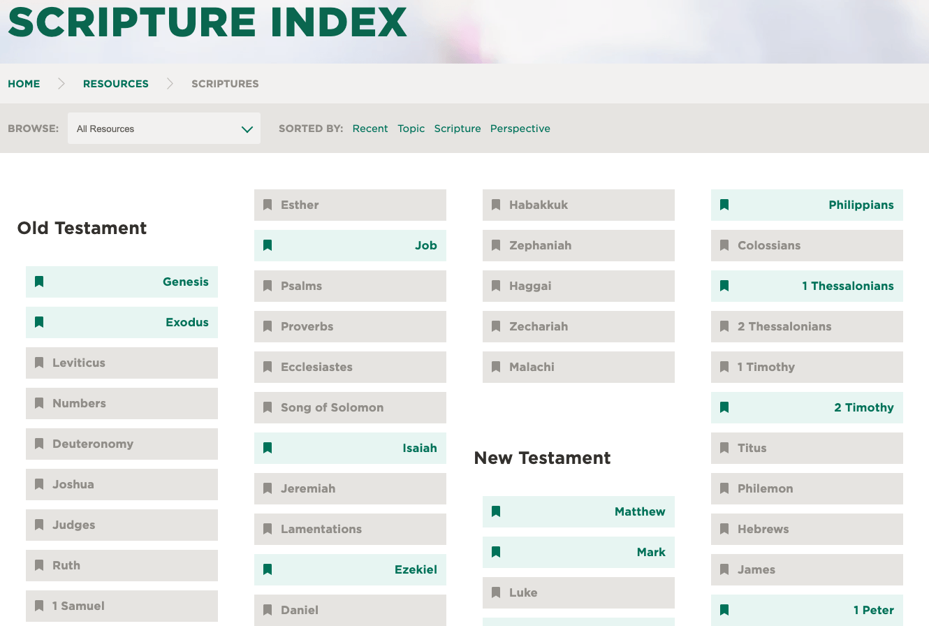
Task: Open the All Resources browse dropdown
Action: (x=163, y=129)
